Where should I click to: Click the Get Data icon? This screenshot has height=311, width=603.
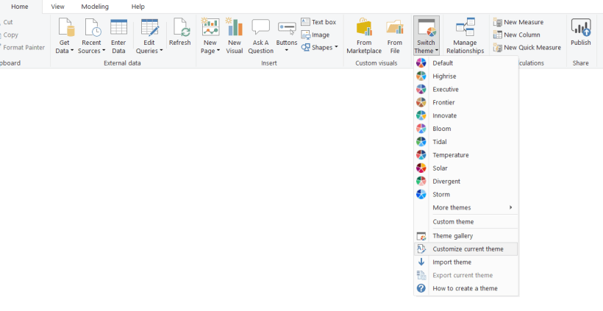click(x=65, y=28)
